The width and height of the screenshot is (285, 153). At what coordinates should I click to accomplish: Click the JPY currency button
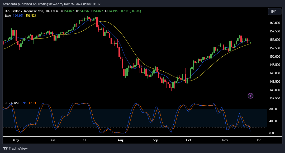click(x=275, y=12)
